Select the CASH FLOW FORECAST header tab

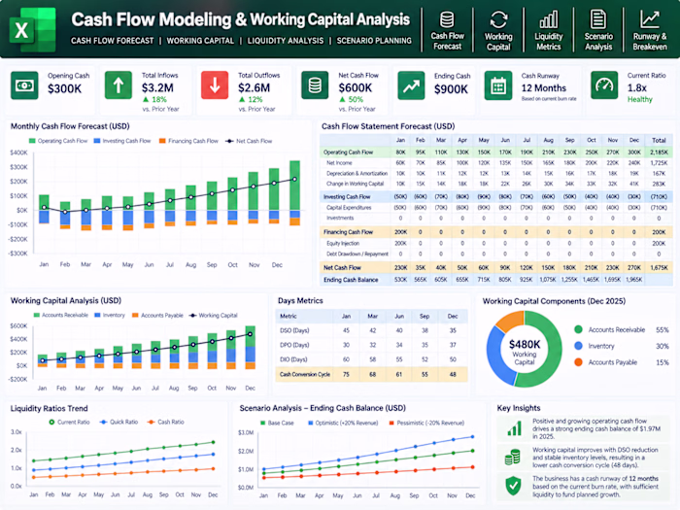pyautogui.click(x=113, y=41)
